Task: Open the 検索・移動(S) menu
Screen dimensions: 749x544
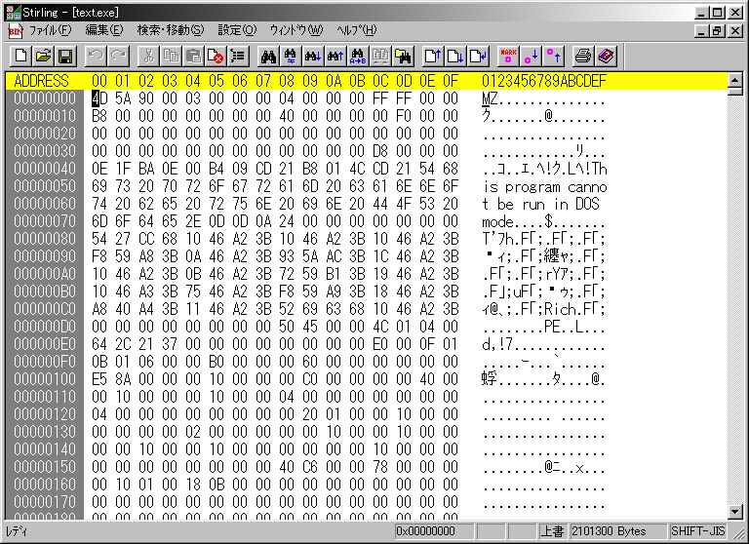Action: click(170, 30)
